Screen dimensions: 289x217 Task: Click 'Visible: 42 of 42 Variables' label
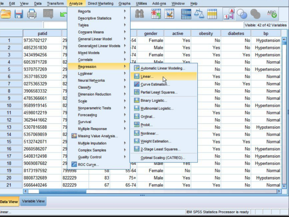pyautogui.click(x=266, y=25)
